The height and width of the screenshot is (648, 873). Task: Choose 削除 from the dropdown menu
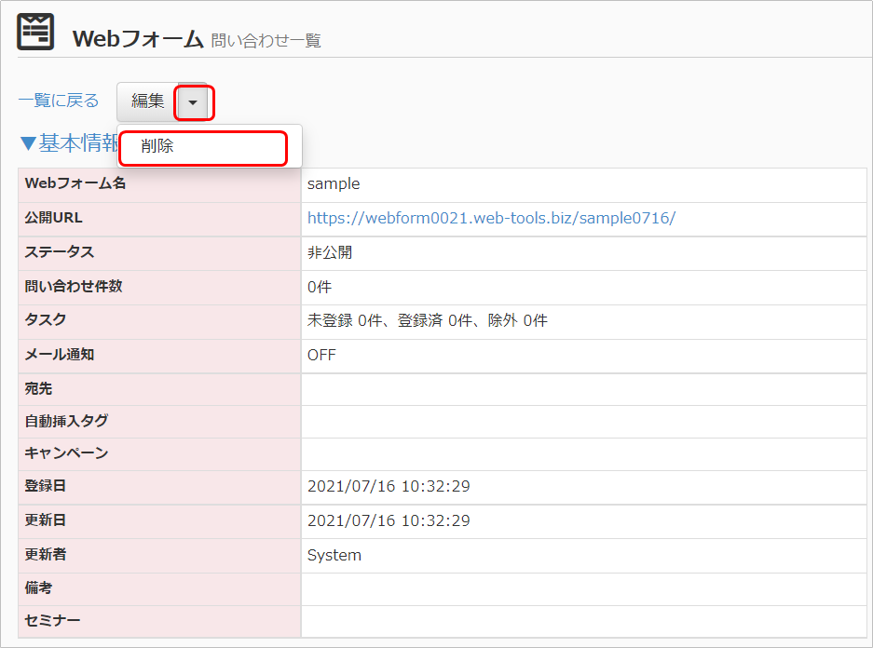coord(157,147)
